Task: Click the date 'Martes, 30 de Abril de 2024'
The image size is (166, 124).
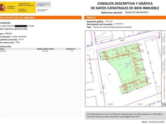Action: coord(153,122)
